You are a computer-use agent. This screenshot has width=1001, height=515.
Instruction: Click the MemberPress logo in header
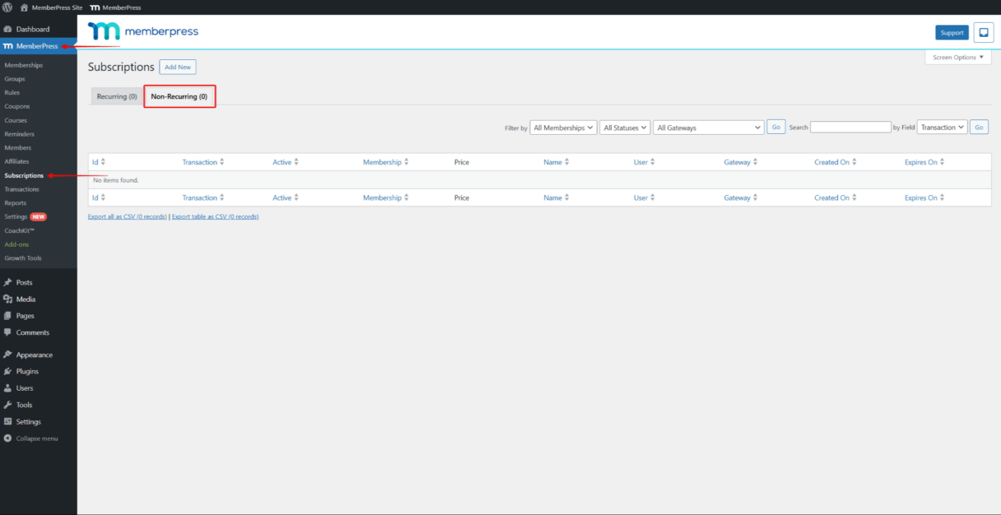143,31
